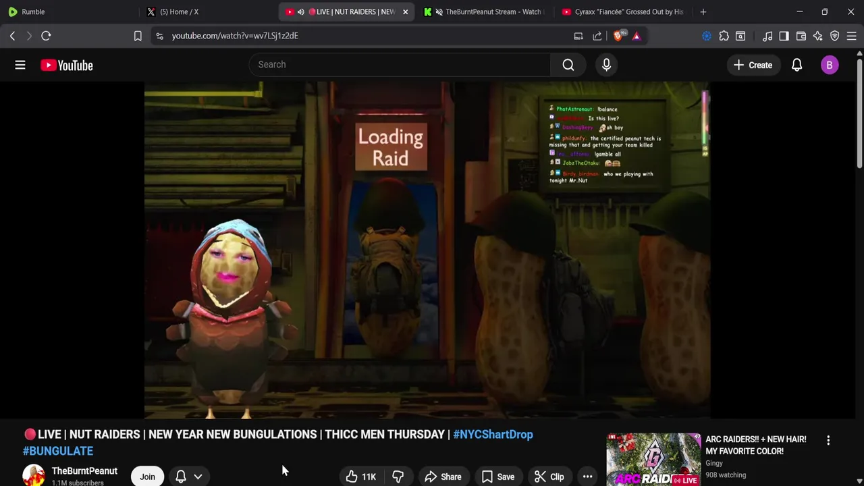
Task: Install app icon in address bar
Action: (x=578, y=36)
